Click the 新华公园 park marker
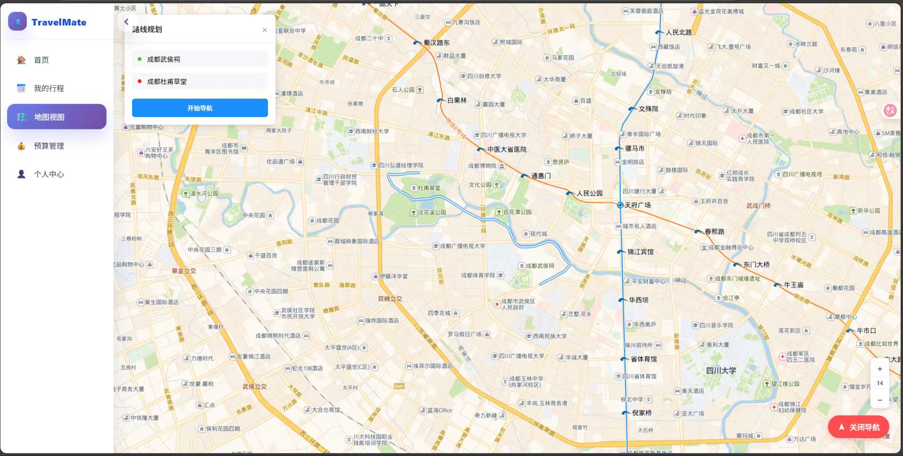Viewport: 903px width, 456px height. [853, 211]
